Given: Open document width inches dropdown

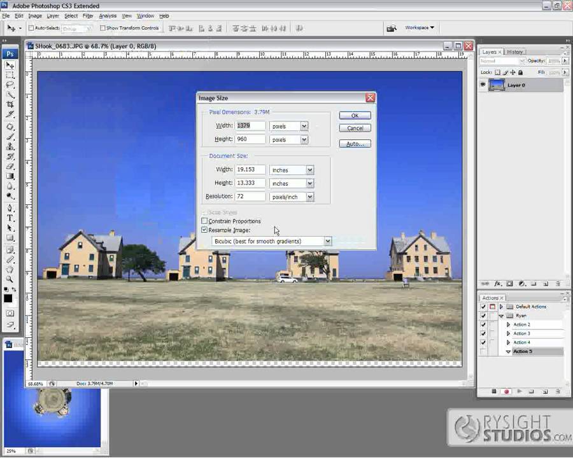Looking at the screenshot, I should click(310, 170).
